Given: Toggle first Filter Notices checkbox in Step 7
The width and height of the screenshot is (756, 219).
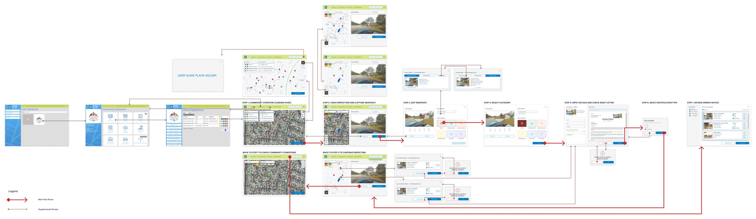Looking at the screenshot, I should [x=690, y=109].
